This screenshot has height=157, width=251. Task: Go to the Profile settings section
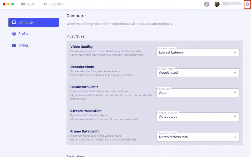23,34
